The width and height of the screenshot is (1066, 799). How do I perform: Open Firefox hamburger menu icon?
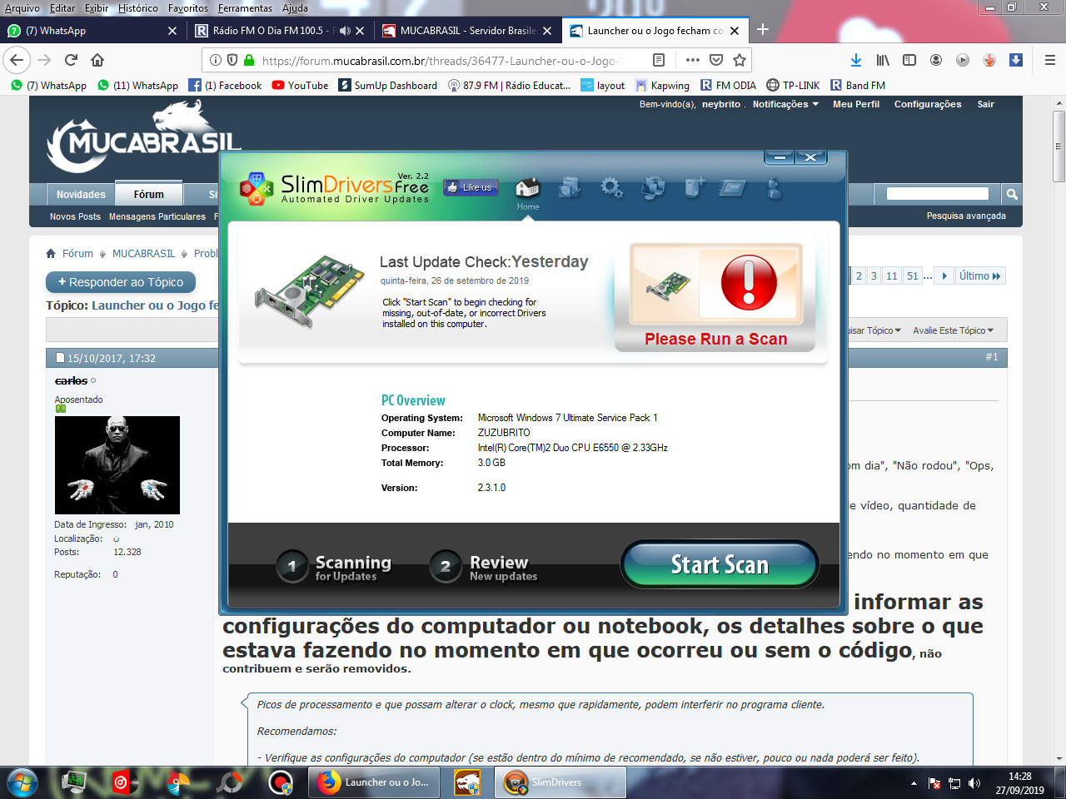(1049, 60)
